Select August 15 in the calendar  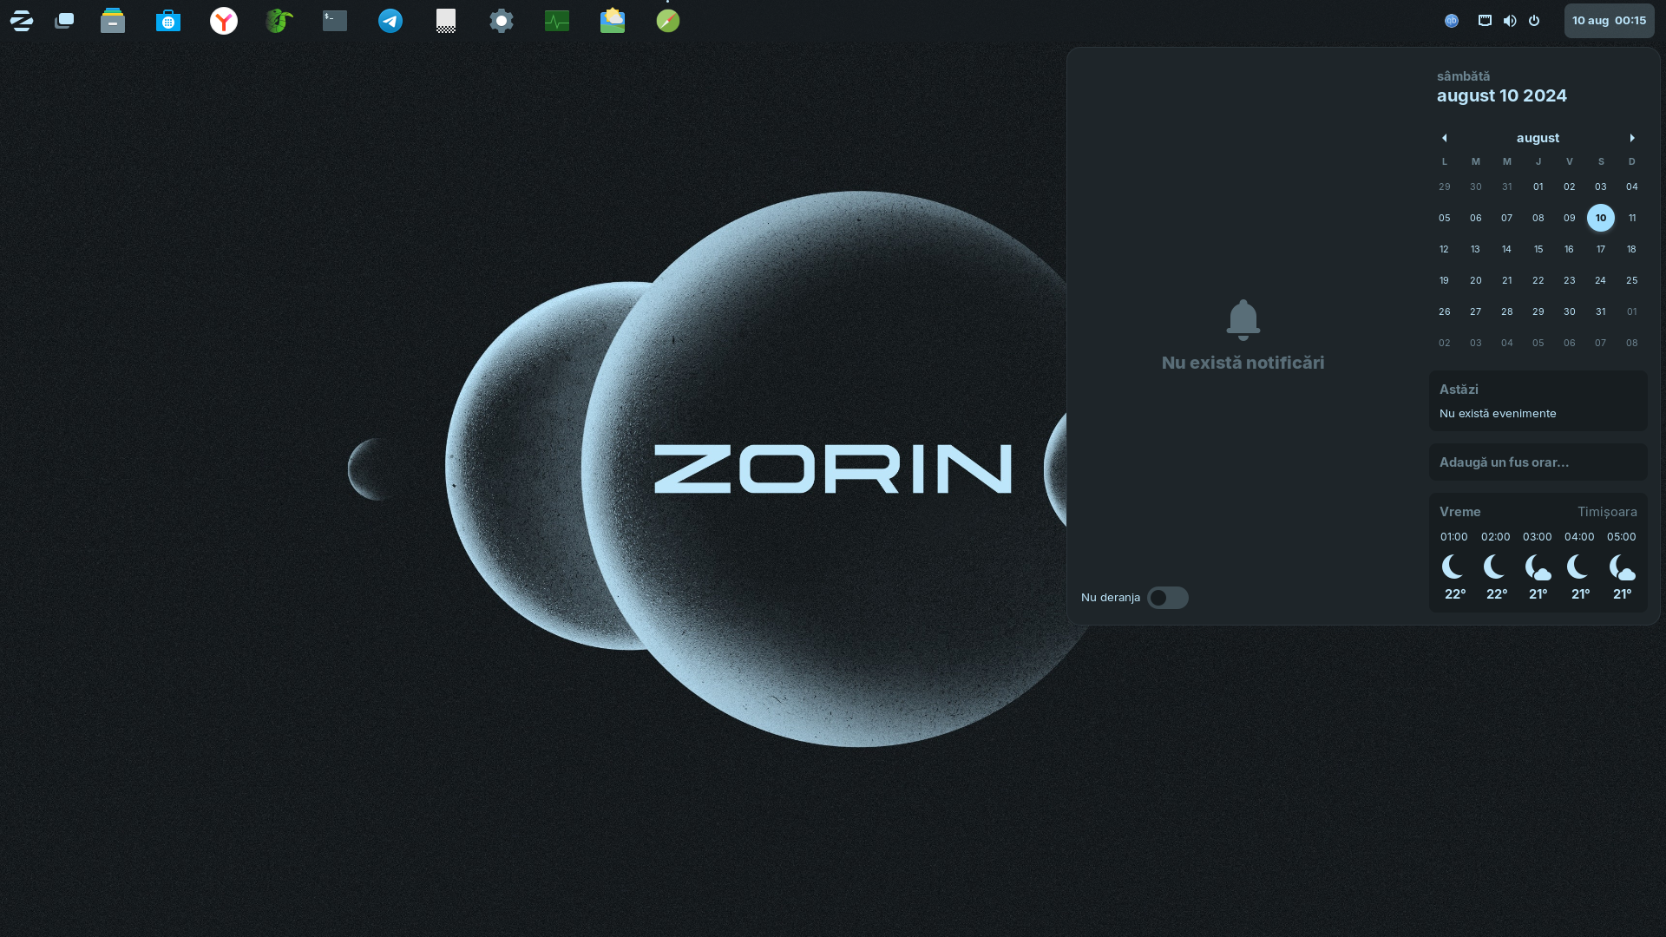point(1538,249)
